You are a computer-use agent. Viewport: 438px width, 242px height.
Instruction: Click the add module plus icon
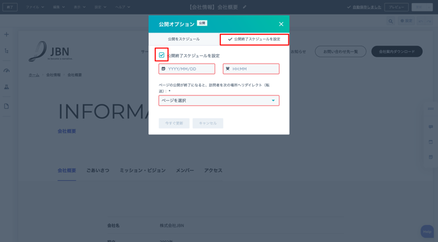click(x=6, y=34)
